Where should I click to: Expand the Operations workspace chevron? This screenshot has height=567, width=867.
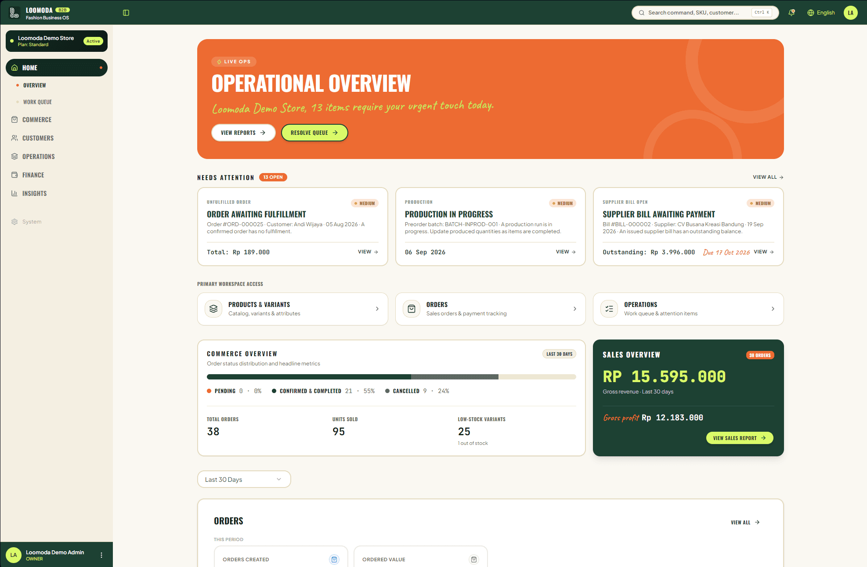pos(773,309)
